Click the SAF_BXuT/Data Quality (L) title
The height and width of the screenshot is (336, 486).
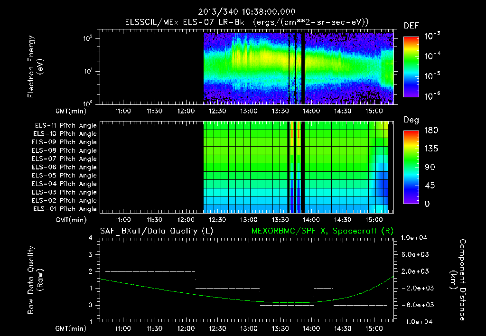coord(157,231)
